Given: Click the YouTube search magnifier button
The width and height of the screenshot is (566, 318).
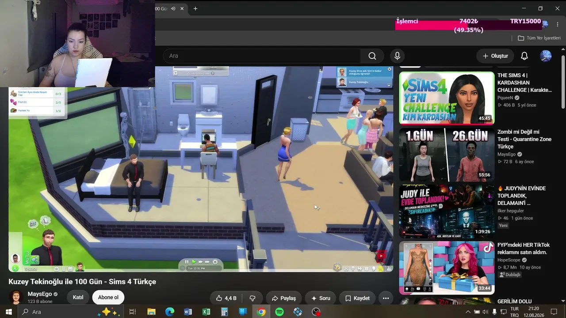Looking at the screenshot, I should point(372,56).
